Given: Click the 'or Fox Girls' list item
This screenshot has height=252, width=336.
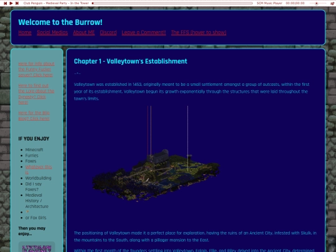Looking at the screenshot, I should pyautogui.click(x=35, y=218).
